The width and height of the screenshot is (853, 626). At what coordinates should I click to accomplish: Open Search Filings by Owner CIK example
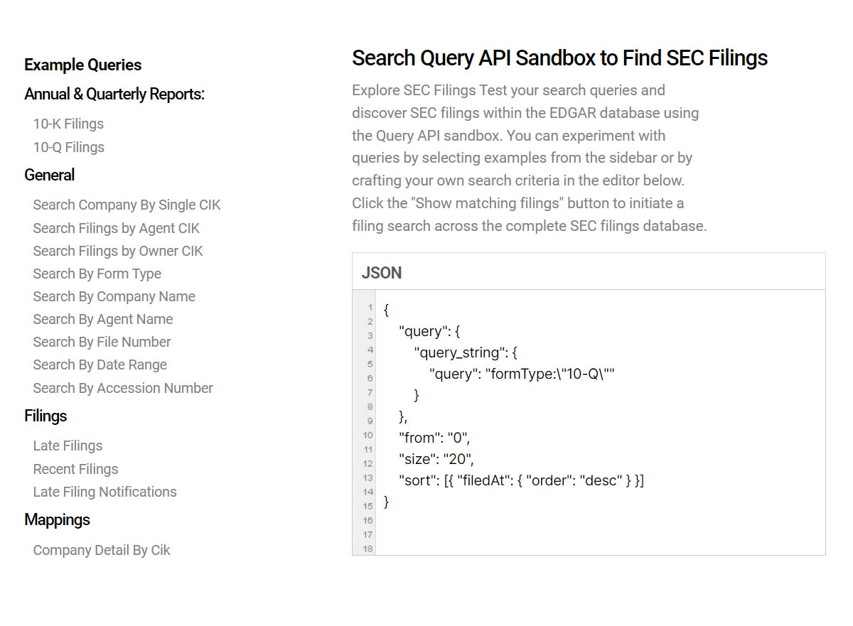[117, 251]
